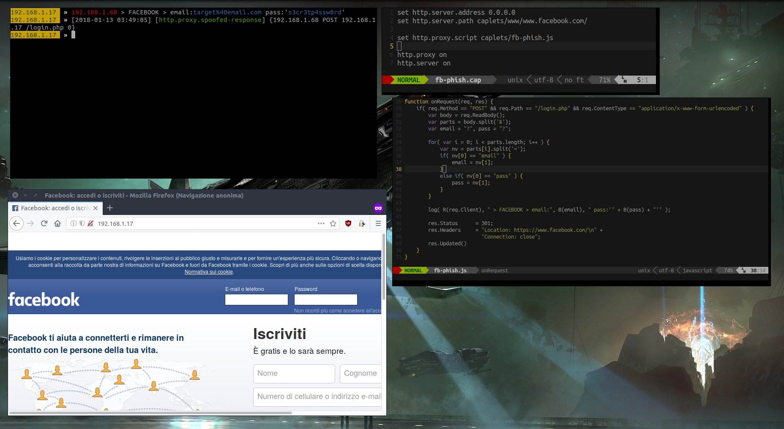The image size is (784, 429).
Task: Click 'set http.proxy.script caplets/fb-phish.js' line
Action: (475, 38)
